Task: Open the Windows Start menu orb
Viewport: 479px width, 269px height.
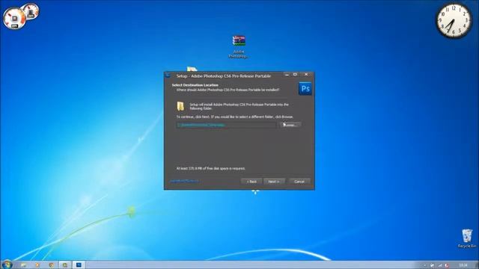Action: [x=7, y=265]
